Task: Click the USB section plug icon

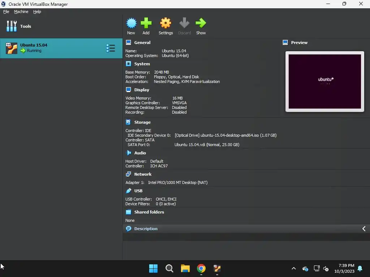Action: click(128, 191)
